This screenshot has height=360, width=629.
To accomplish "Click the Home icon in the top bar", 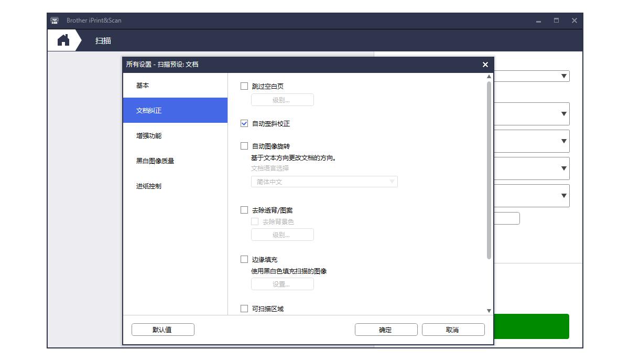I will tap(63, 40).
